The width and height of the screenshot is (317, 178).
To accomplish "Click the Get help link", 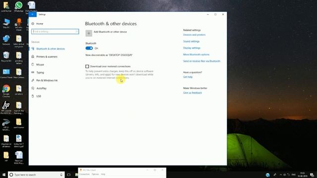I will coord(188,77).
